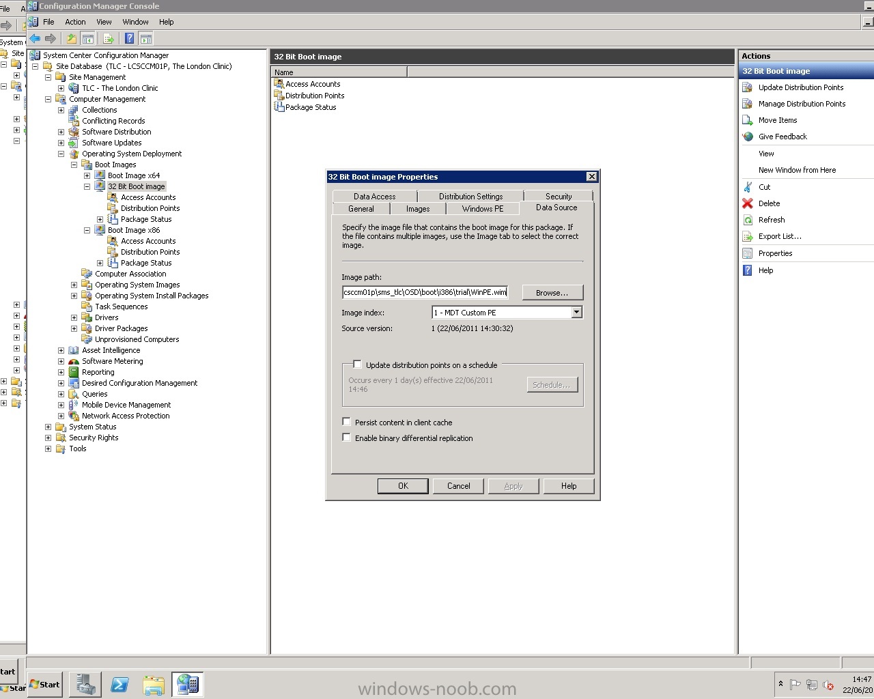The width and height of the screenshot is (874, 699).
Task: Click the Access Accounts icon in list pane
Action: 279,84
